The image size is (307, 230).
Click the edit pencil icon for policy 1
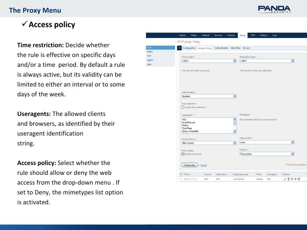(x=285, y=179)
